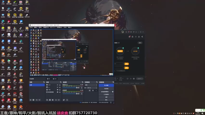Add a new source in Sources panel
205x115 pixels.
tap(47, 100)
